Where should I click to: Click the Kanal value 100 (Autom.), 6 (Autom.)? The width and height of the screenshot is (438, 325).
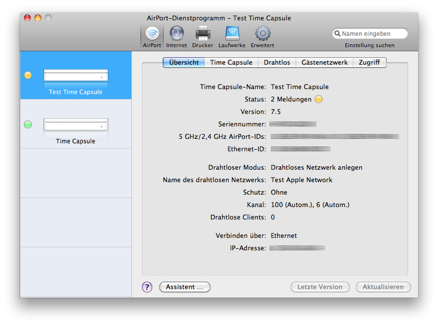pos(310,205)
